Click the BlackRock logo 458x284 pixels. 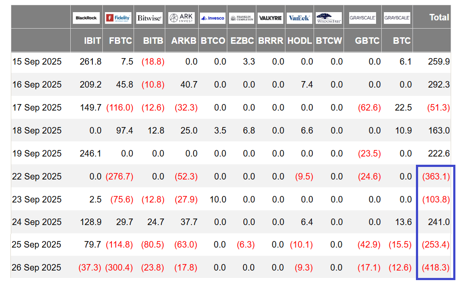pyautogui.click(x=86, y=18)
